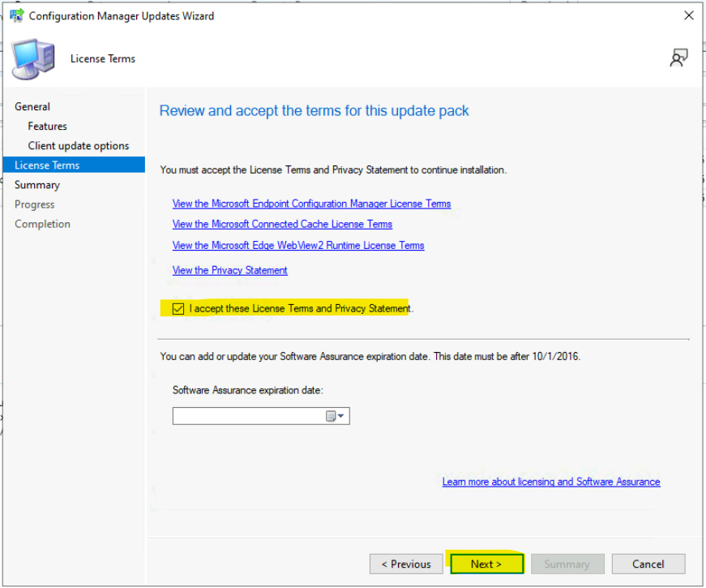Click the Next button
Screen dimensions: 706x588
click(486, 564)
